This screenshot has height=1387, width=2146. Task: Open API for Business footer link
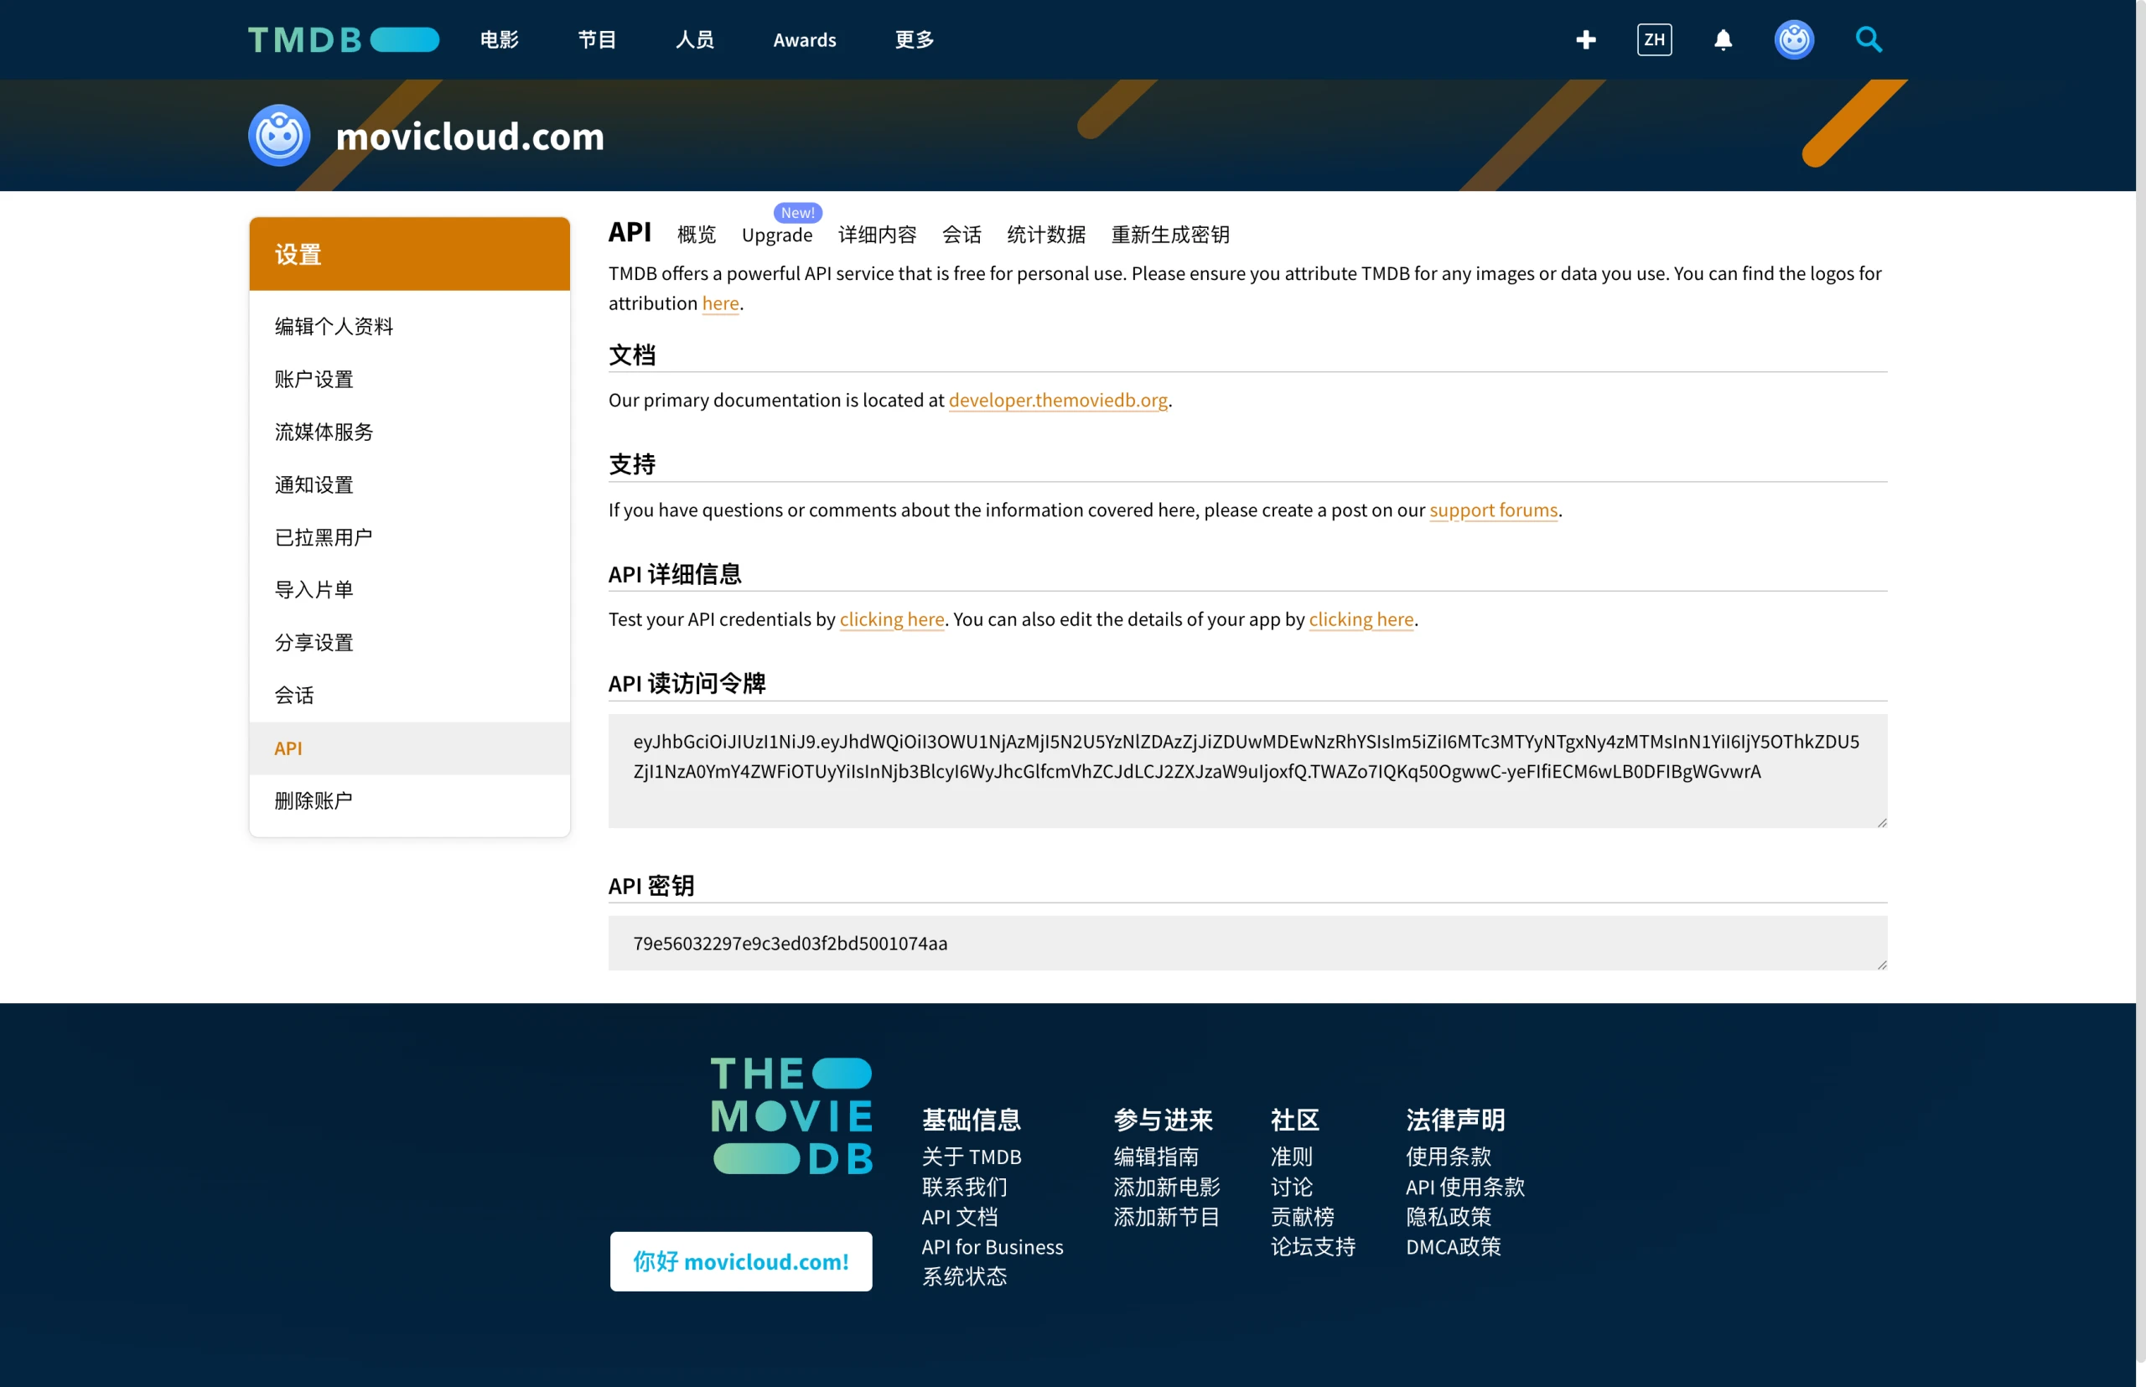[x=992, y=1246]
